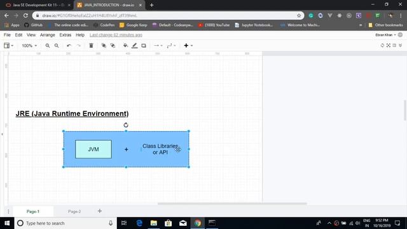Screen dimensions: 407x229
Task: Click the teal circular extension icon
Action: coord(311,15)
